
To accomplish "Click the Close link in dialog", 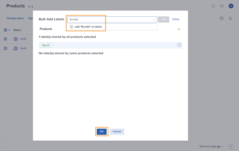I will (176, 19).
